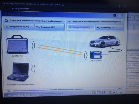Open the glossary book icon
The height and width of the screenshot is (104, 139).
tap(98, 93)
